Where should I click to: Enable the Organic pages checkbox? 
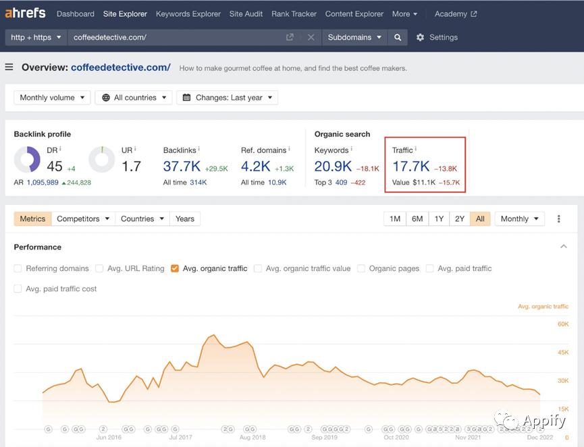361,268
